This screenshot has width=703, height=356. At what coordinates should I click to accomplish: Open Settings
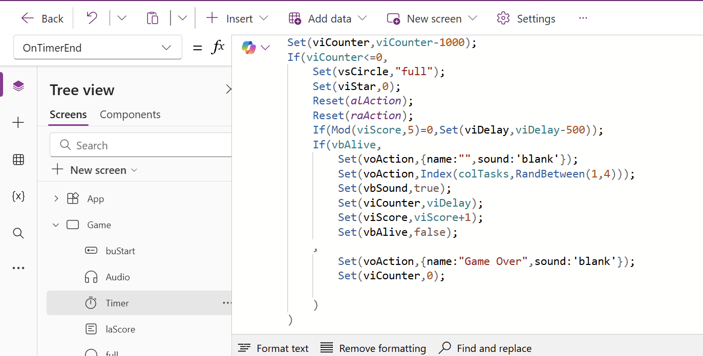click(x=526, y=18)
